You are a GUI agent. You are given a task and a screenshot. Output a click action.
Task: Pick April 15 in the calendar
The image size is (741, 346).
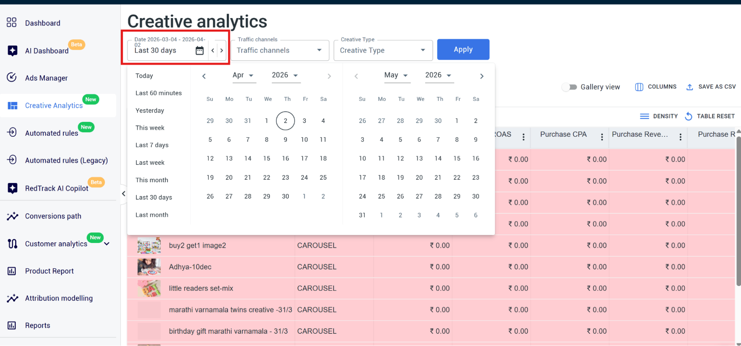pyautogui.click(x=267, y=159)
